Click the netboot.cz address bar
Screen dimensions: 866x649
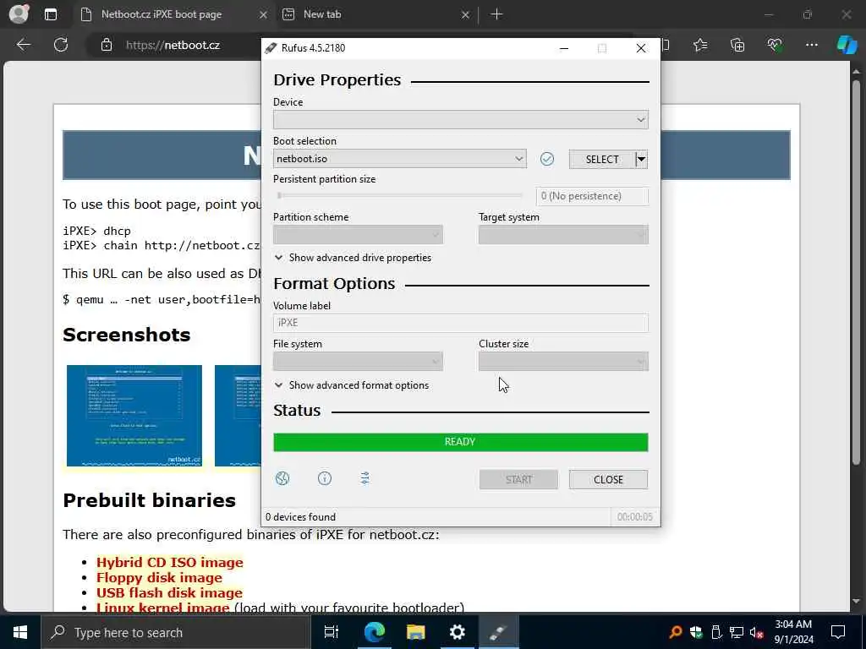pyautogui.click(x=173, y=46)
